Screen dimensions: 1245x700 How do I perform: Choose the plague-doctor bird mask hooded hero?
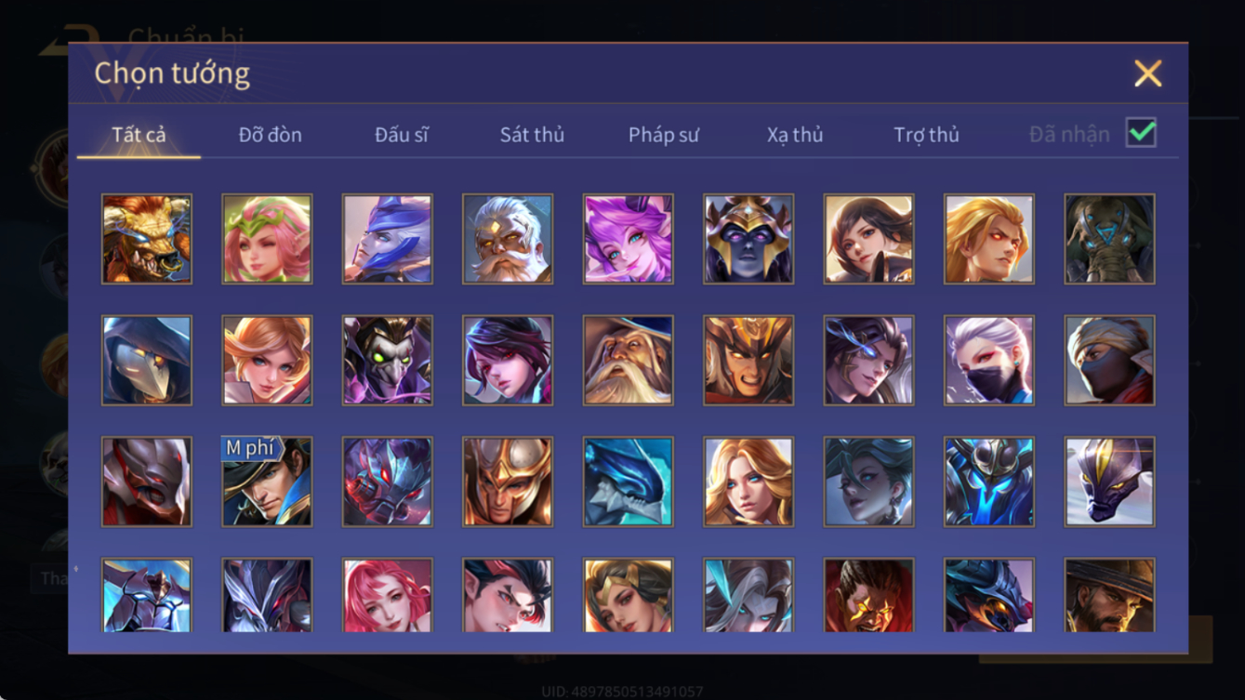pyautogui.click(x=147, y=361)
